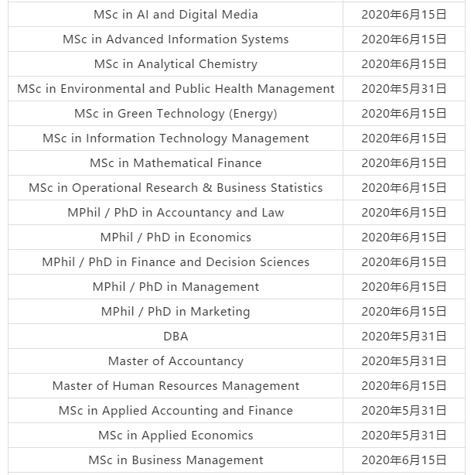Click MPhil / PhD in Marketing cell
This screenshot has height=475, width=471.
click(176, 312)
